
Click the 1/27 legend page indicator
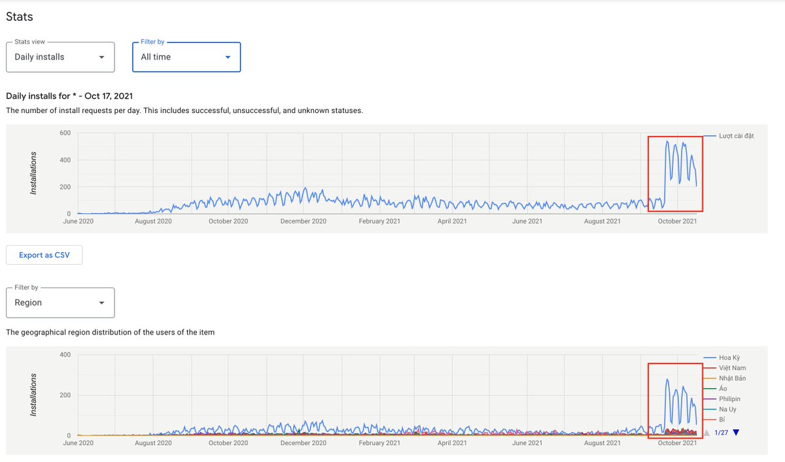click(721, 433)
